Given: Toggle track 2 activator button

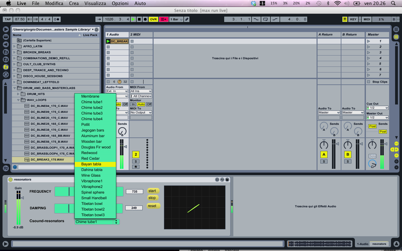Looking at the screenshot, I should coord(136,154).
